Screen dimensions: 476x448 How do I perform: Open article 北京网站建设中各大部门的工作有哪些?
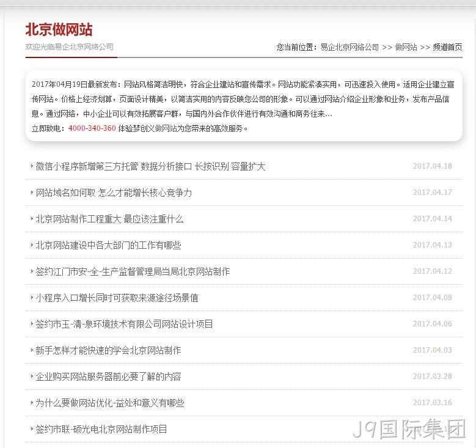coord(108,246)
